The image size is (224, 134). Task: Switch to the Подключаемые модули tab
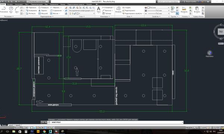(x=76, y=4)
